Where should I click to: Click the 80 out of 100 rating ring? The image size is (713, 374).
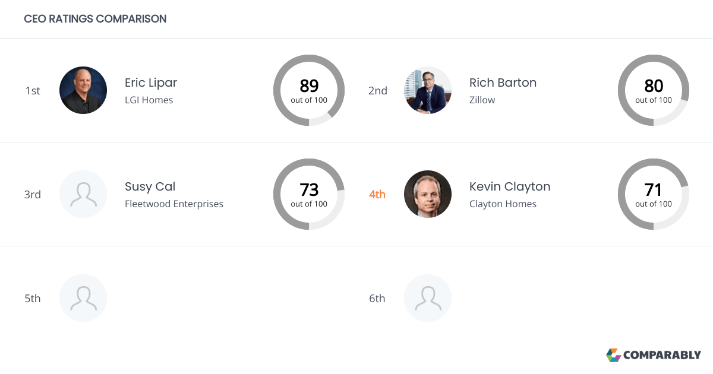pos(654,90)
